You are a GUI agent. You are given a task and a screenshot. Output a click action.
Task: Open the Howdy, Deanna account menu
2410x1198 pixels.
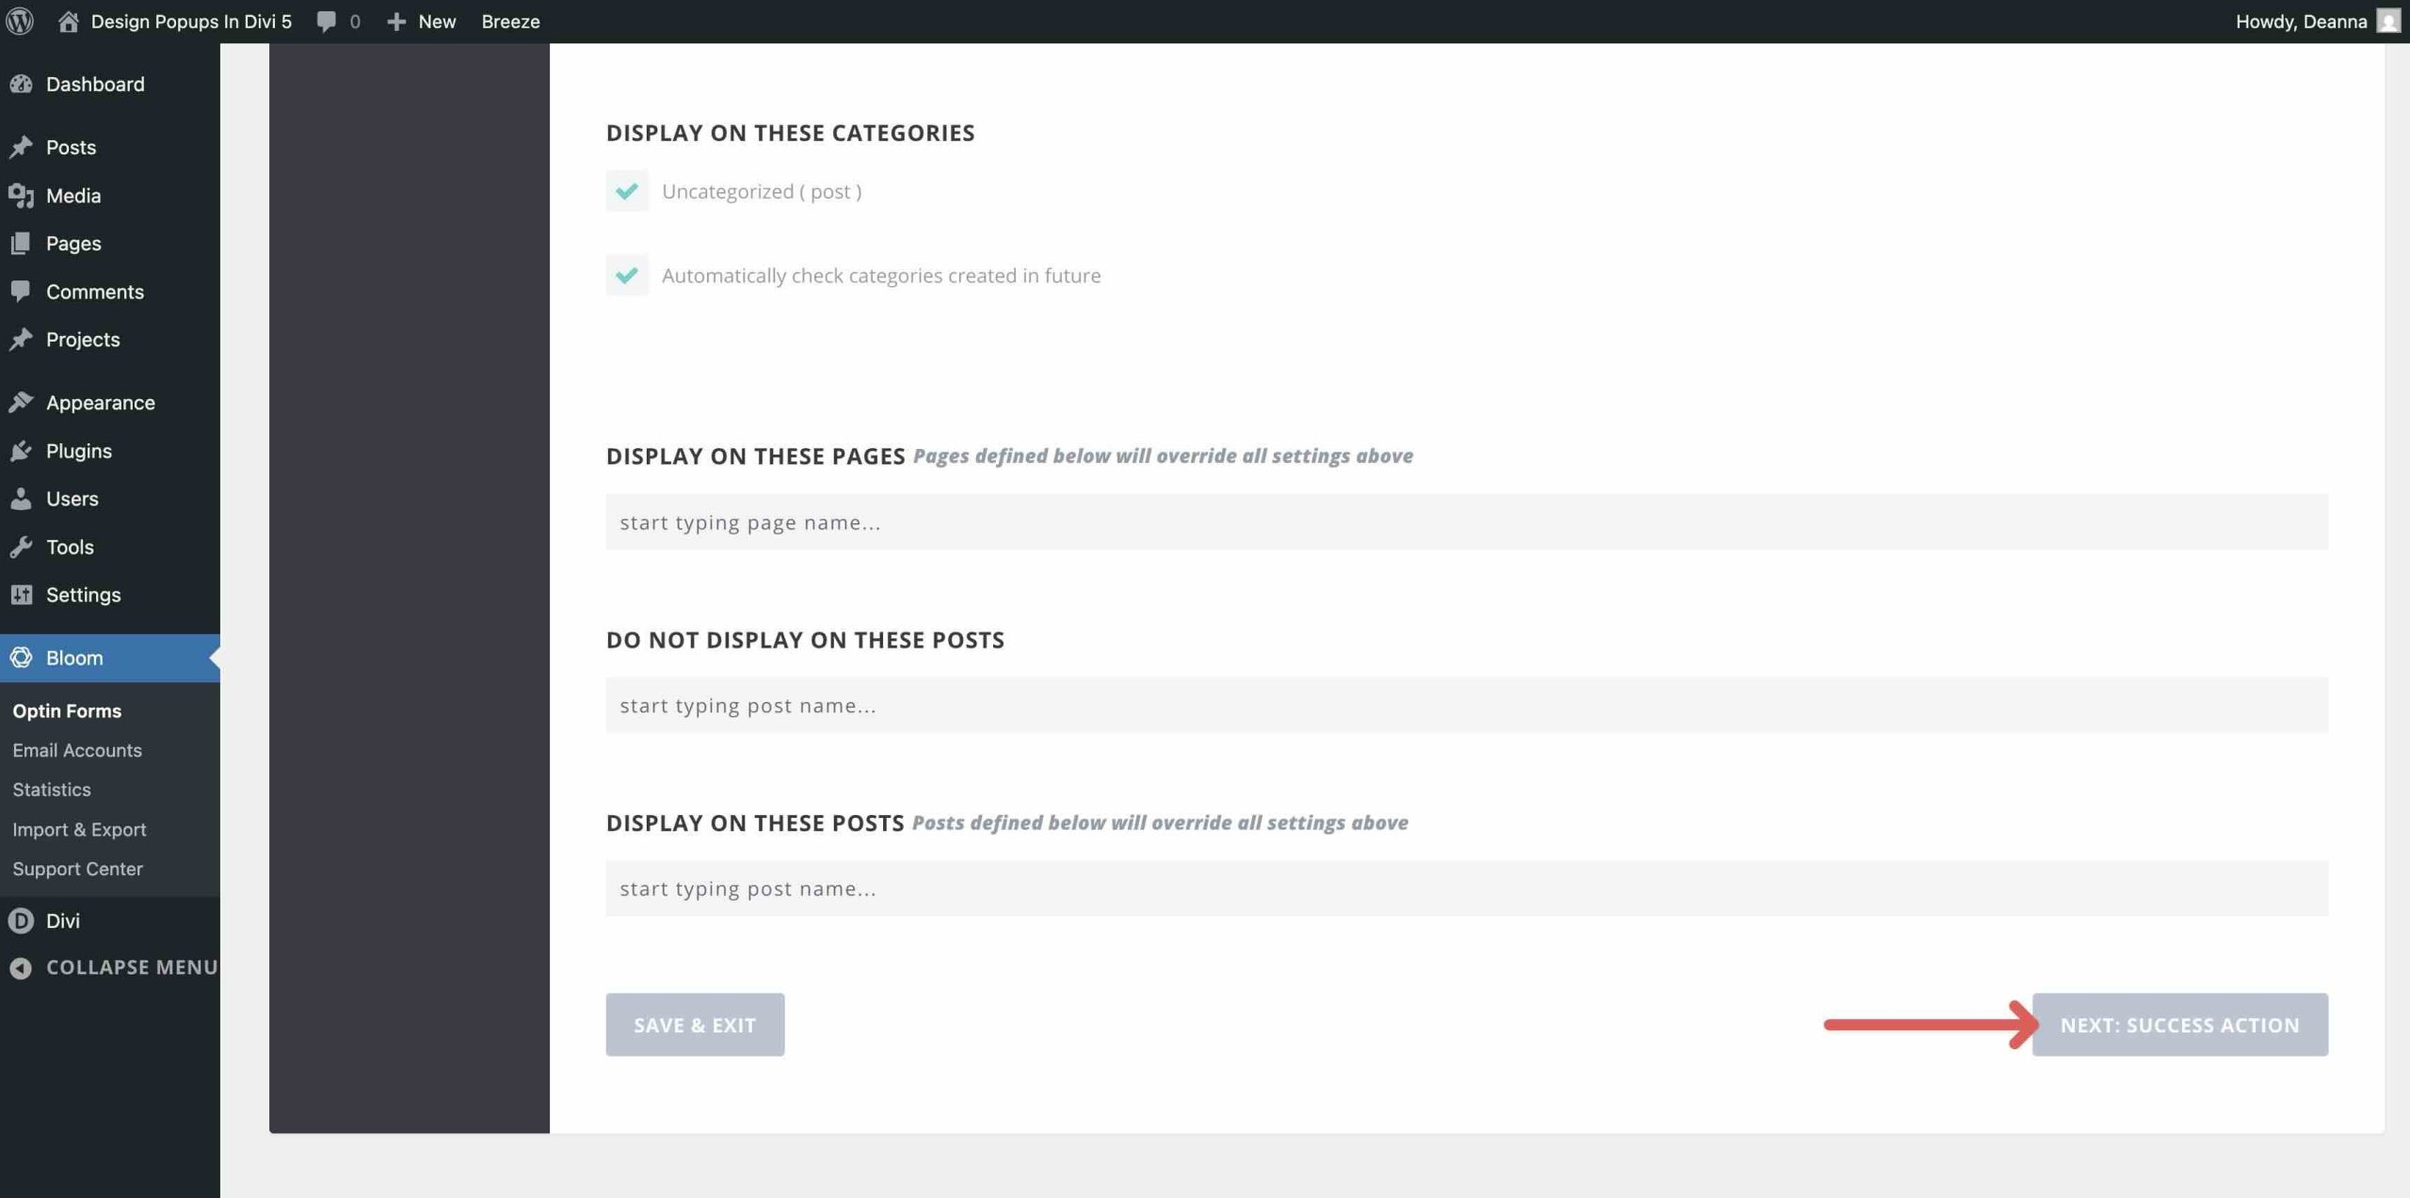pyautogui.click(x=2301, y=21)
